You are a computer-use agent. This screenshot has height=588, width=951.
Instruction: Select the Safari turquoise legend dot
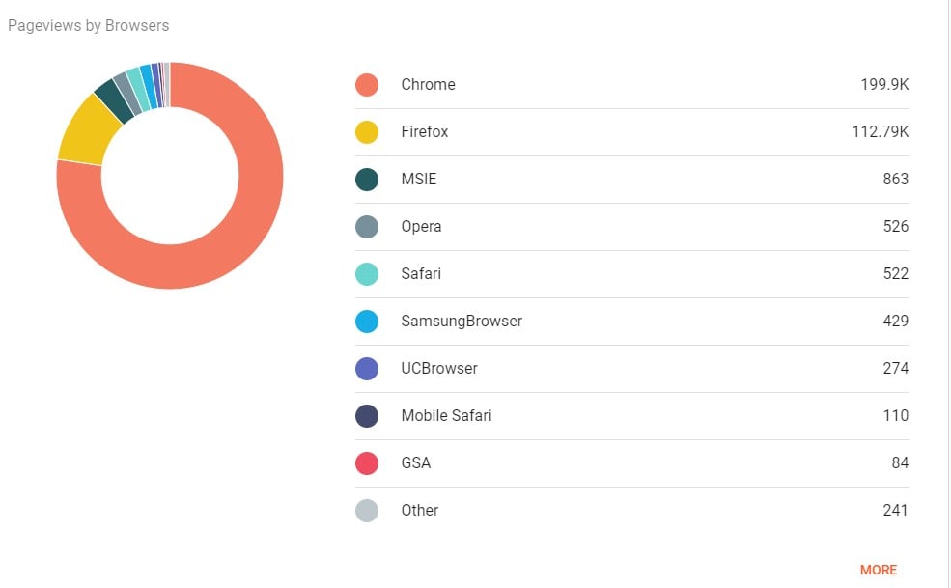[x=367, y=274]
